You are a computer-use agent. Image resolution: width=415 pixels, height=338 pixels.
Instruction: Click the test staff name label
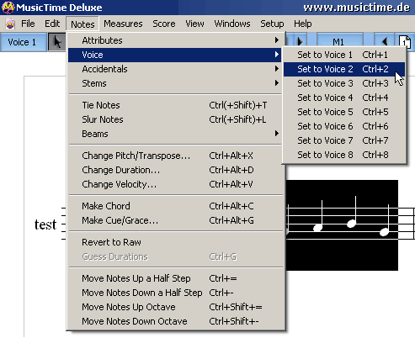coord(45,224)
